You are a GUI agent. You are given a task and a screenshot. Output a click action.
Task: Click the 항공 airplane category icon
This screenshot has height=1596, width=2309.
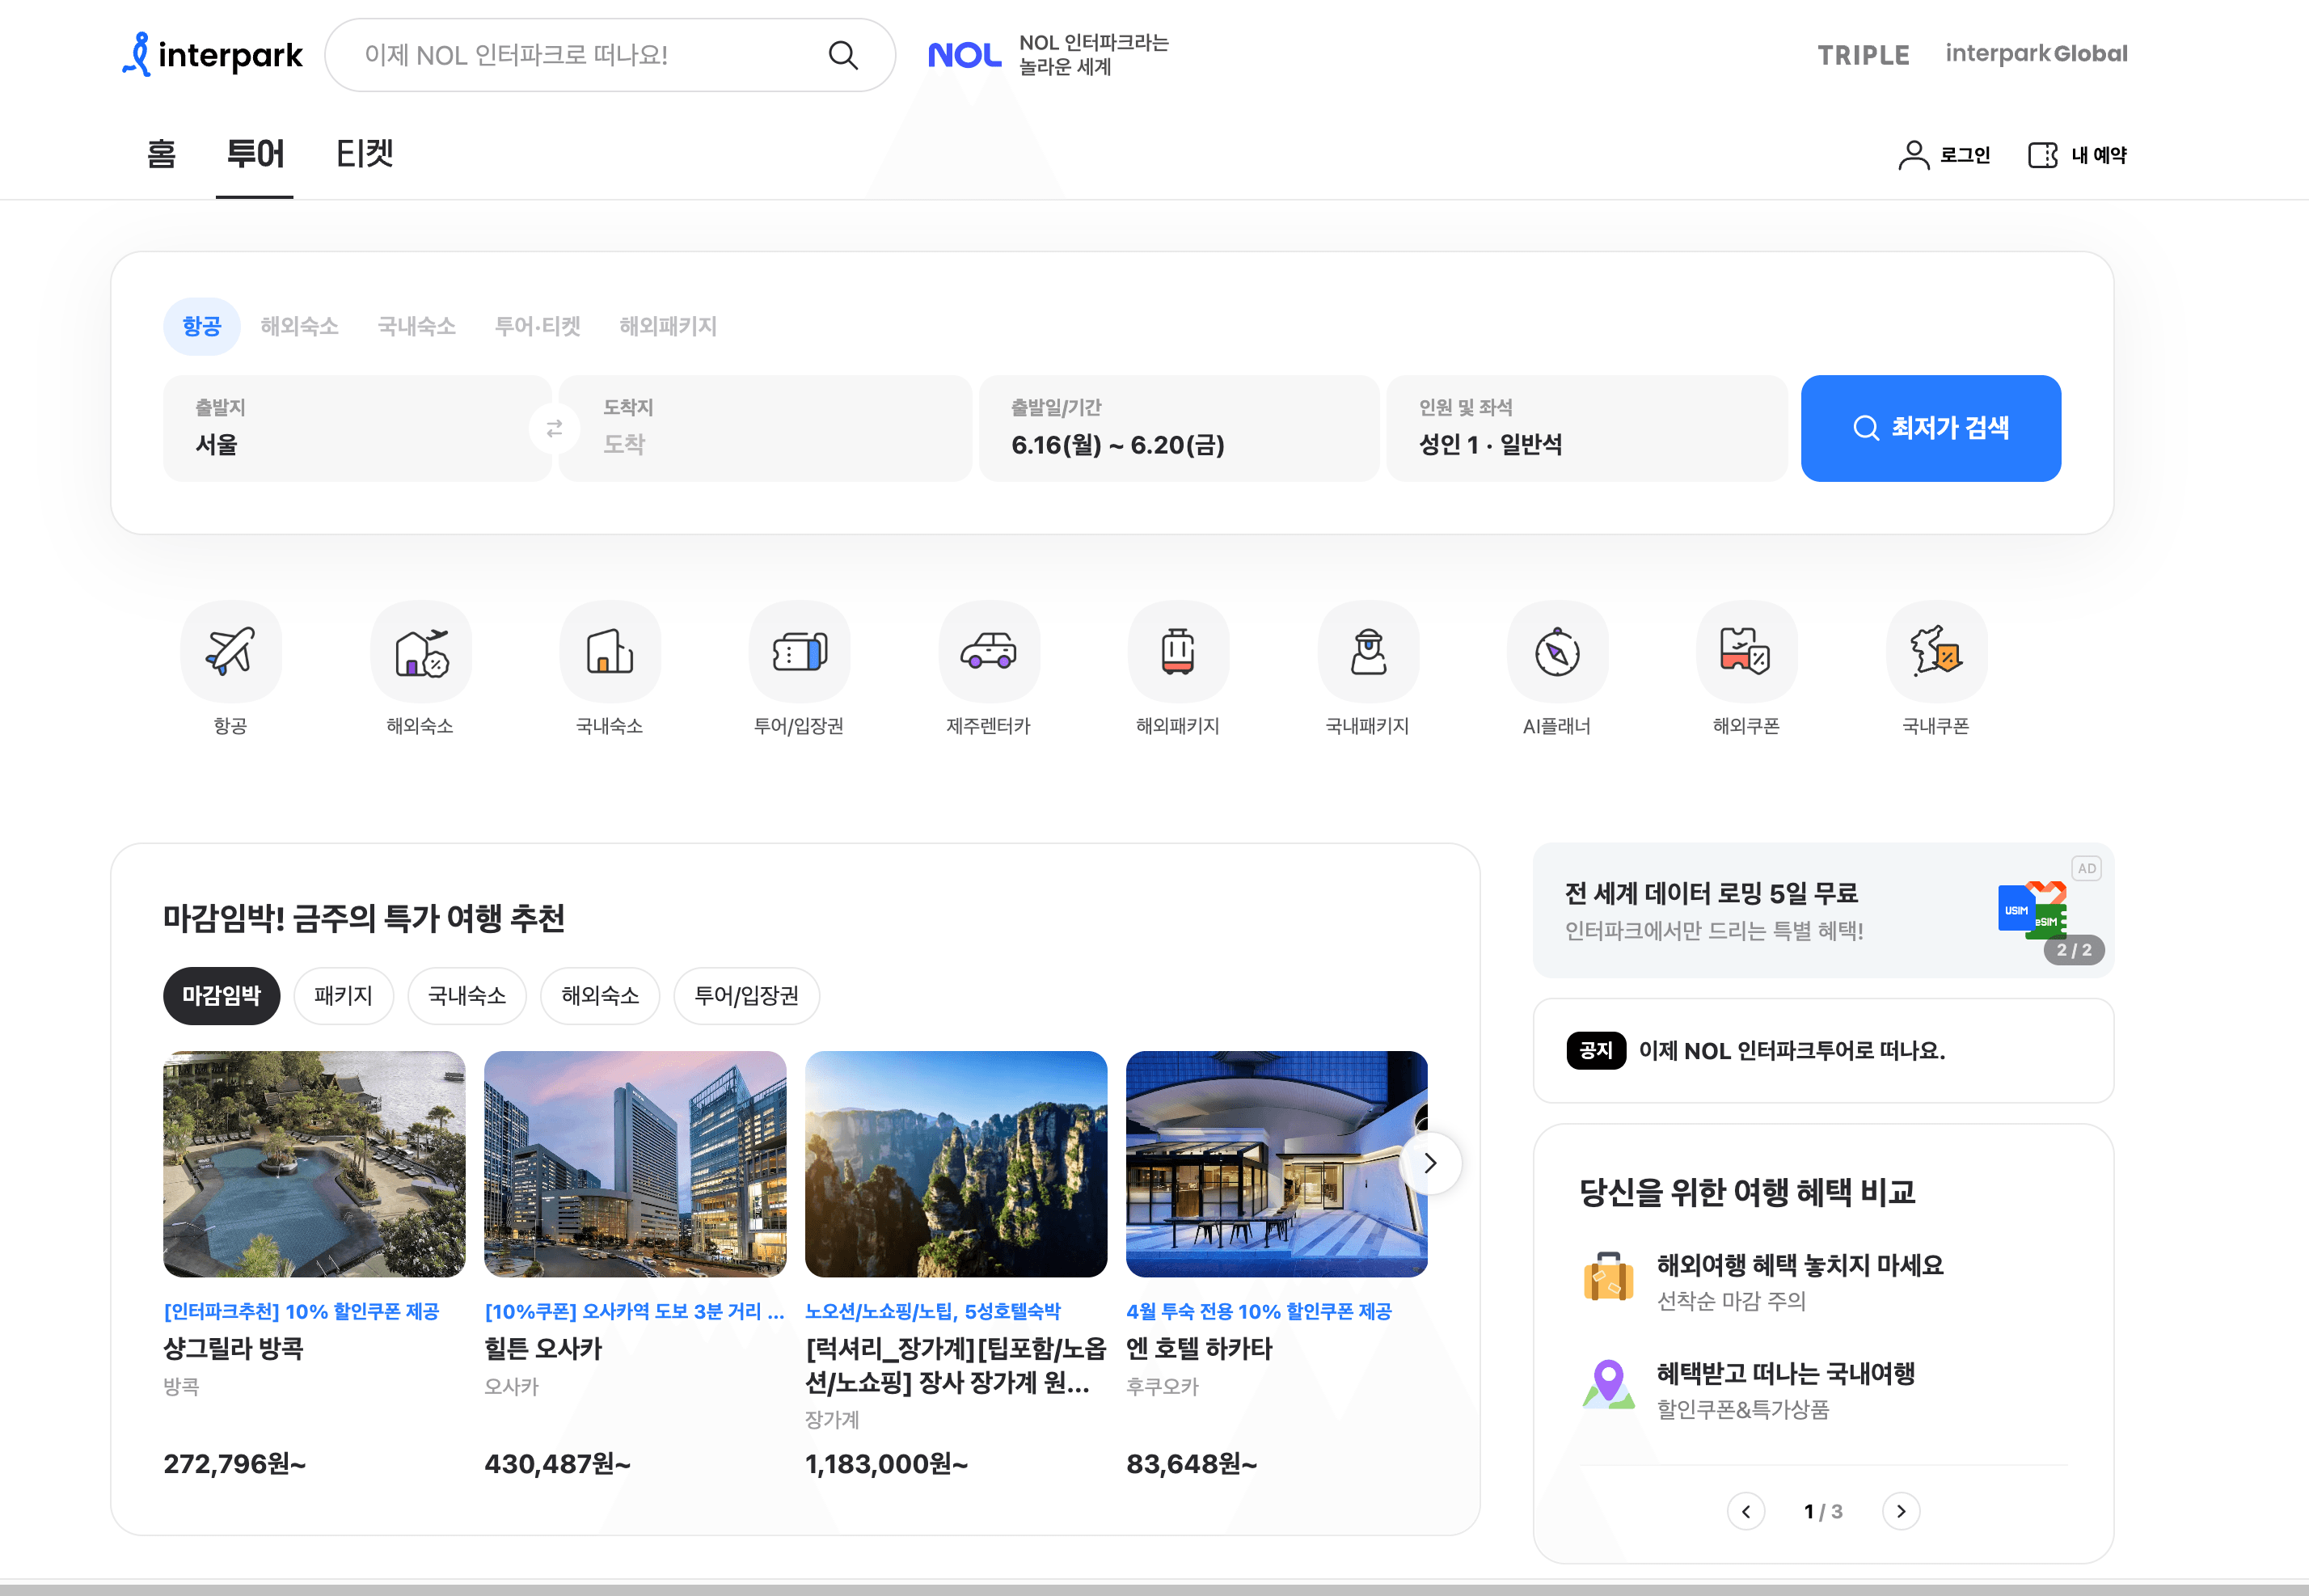click(x=231, y=652)
